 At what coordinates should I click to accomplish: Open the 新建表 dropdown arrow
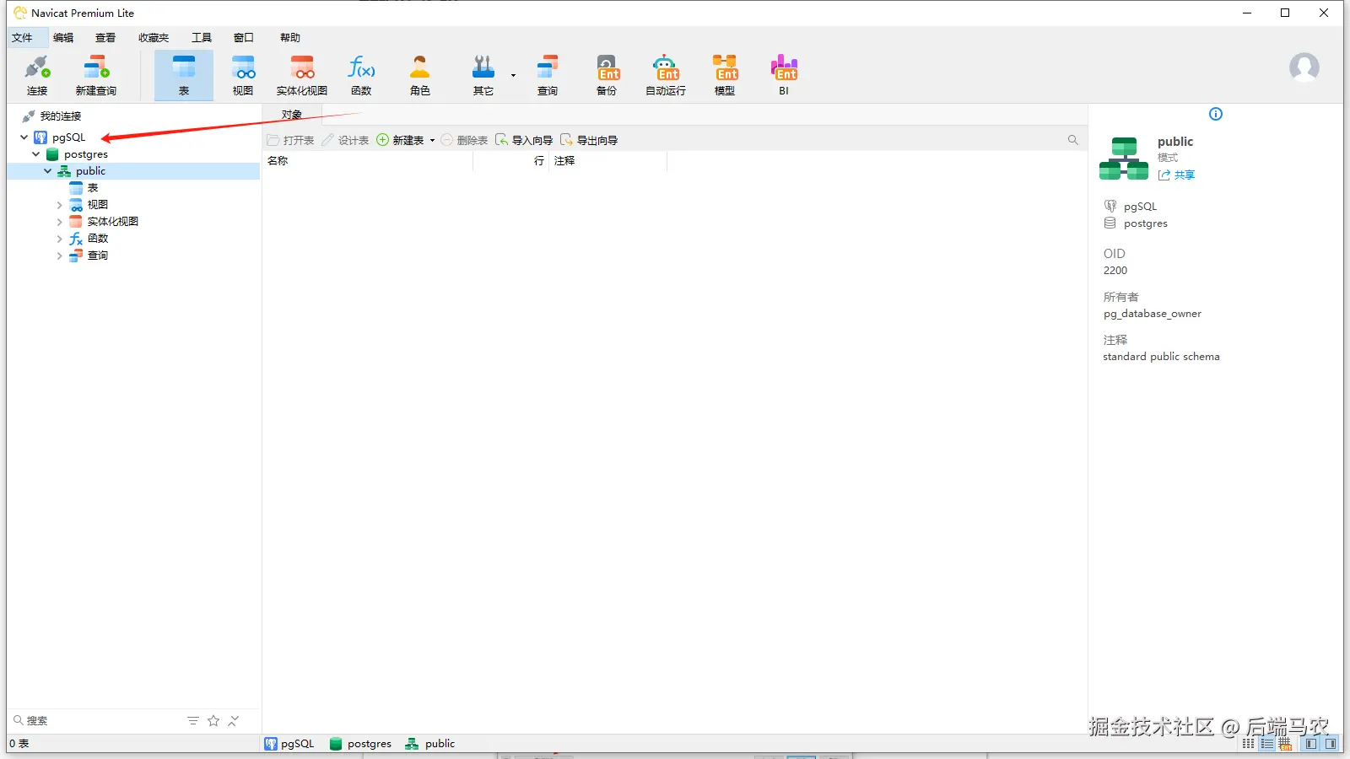point(432,141)
